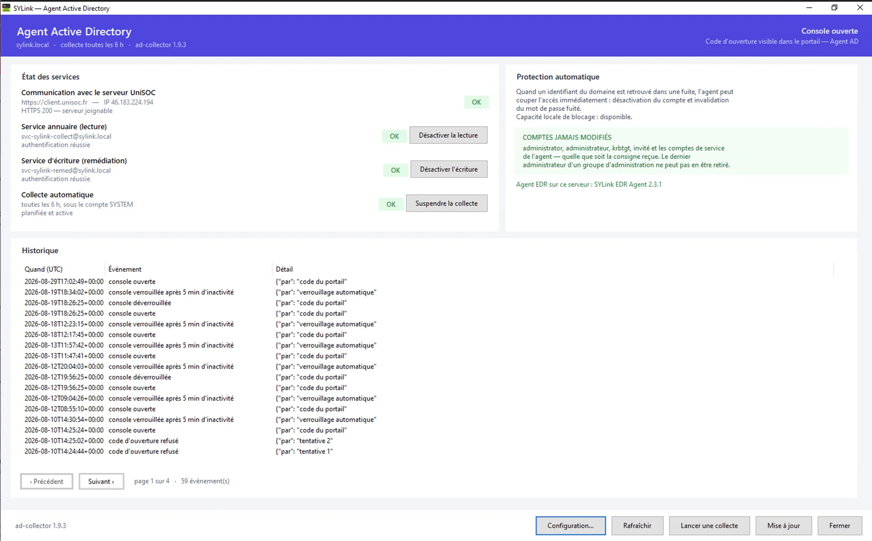Click the 'Historique' section title
This screenshot has height=541, width=872.
[x=40, y=251]
